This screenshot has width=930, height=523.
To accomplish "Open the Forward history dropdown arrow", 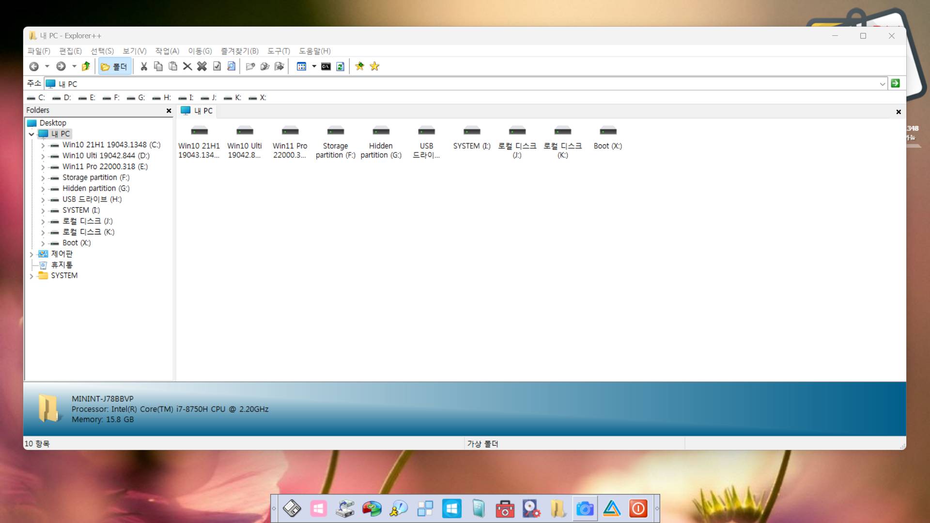I will (74, 66).
